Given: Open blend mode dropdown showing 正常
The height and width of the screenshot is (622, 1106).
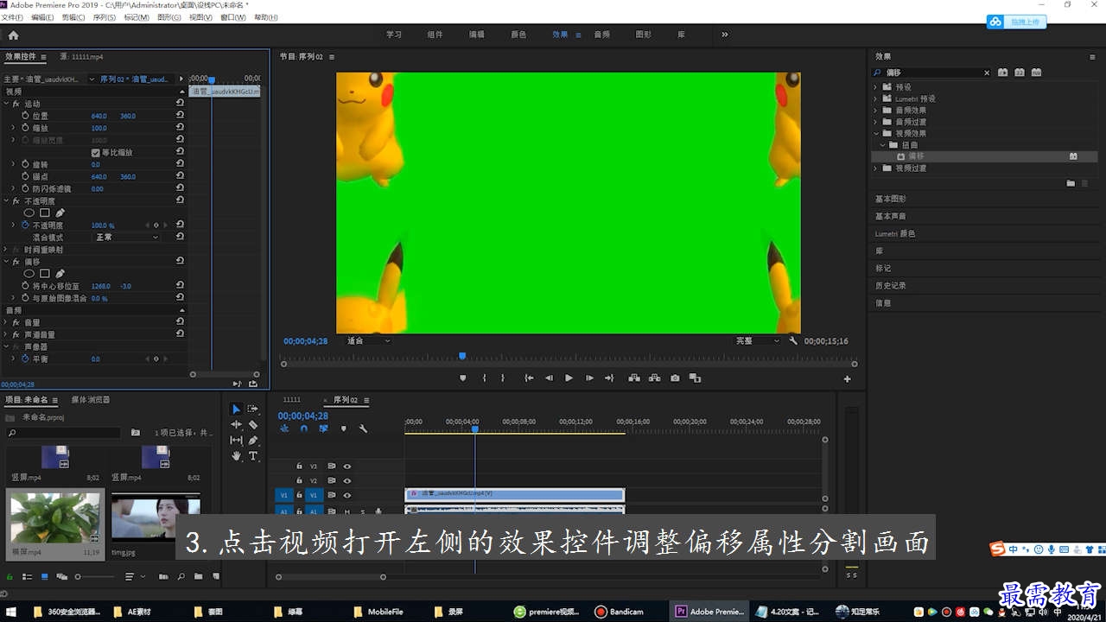Looking at the screenshot, I should coord(127,237).
